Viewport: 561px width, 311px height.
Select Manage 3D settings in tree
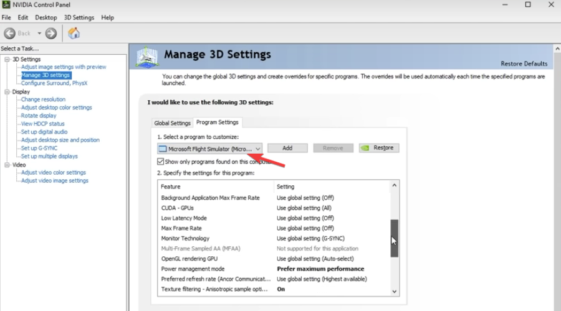point(46,75)
